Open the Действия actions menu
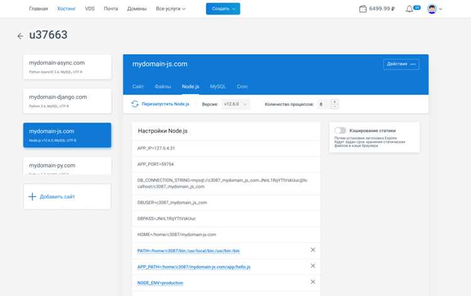 401,64
